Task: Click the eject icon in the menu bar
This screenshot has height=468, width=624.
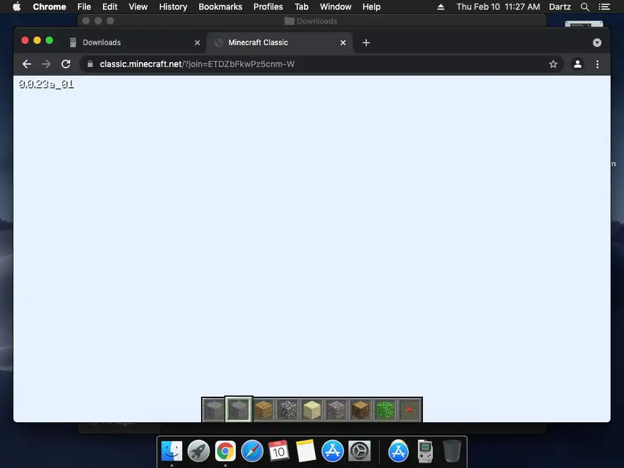Action: pyautogui.click(x=441, y=7)
